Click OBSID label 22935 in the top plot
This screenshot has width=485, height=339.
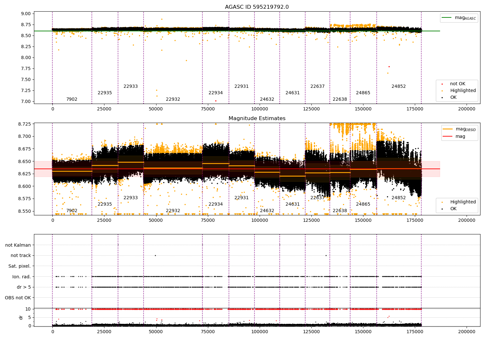105,93
